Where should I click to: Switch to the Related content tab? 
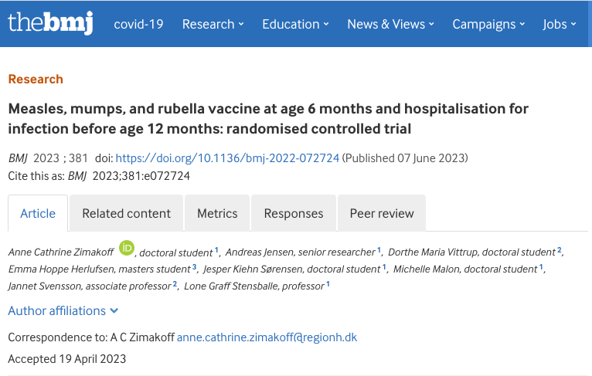(126, 213)
